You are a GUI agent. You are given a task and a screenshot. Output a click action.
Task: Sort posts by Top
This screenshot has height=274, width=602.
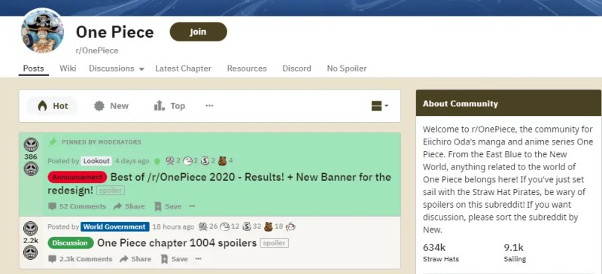pos(169,106)
